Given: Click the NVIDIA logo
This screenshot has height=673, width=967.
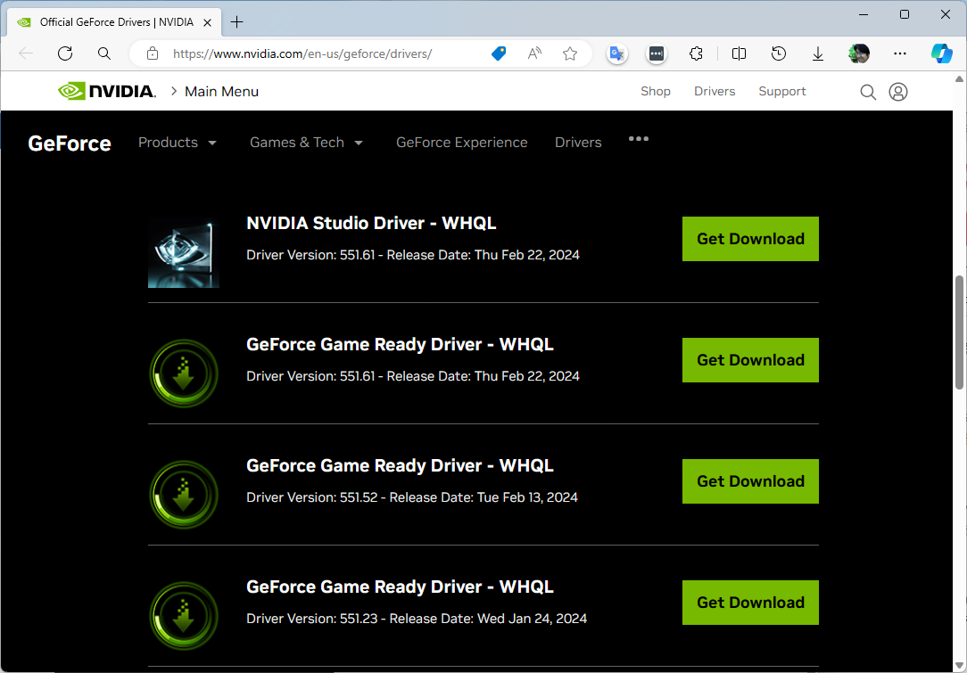Looking at the screenshot, I should point(107,91).
